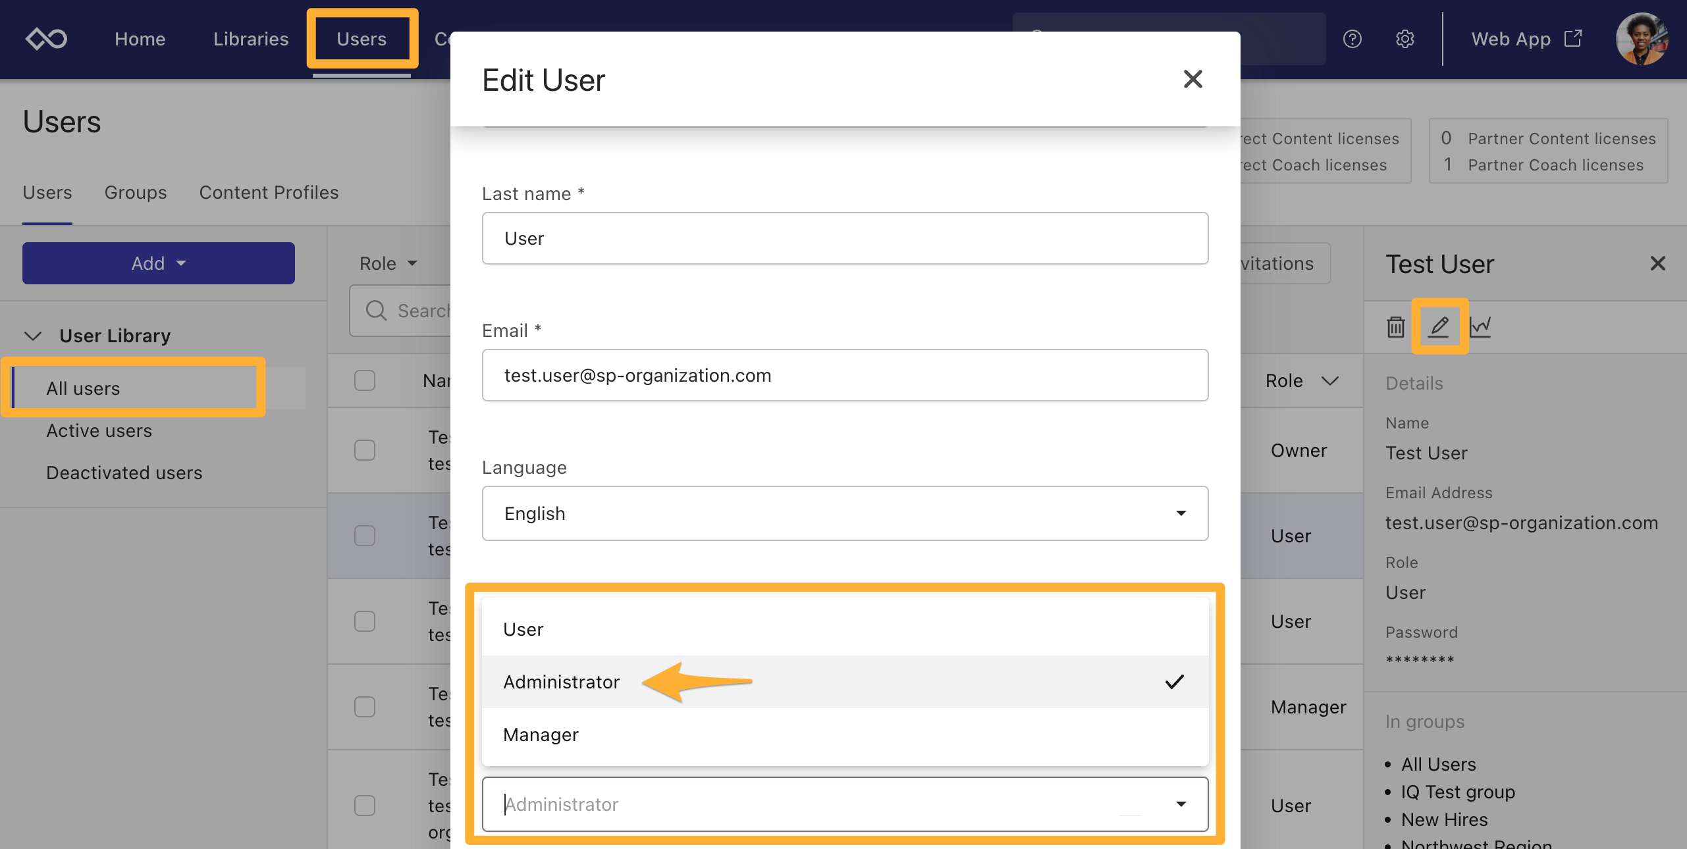
Task: Open the help question mark icon
Action: click(1352, 39)
